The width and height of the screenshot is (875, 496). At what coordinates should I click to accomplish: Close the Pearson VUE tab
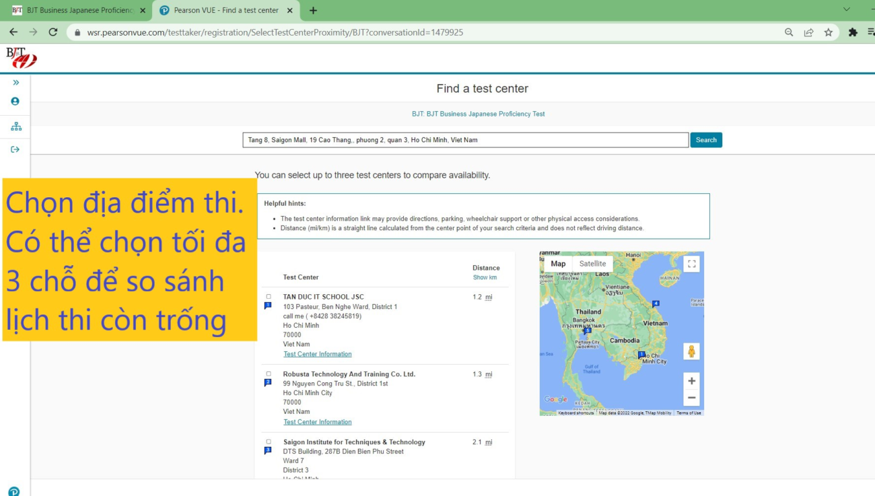click(290, 11)
